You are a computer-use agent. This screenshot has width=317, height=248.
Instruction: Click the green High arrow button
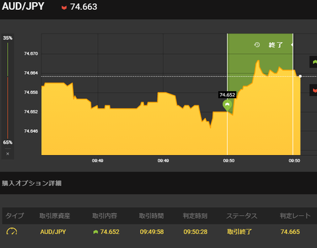coord(314,62)
